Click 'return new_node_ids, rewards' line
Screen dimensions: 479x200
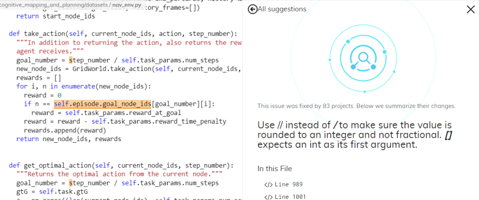point(69,139)
